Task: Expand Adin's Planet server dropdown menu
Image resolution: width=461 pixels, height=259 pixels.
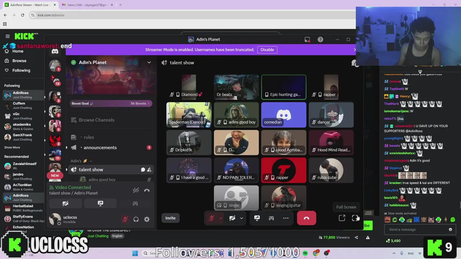Action: click(x=149, y=63)
